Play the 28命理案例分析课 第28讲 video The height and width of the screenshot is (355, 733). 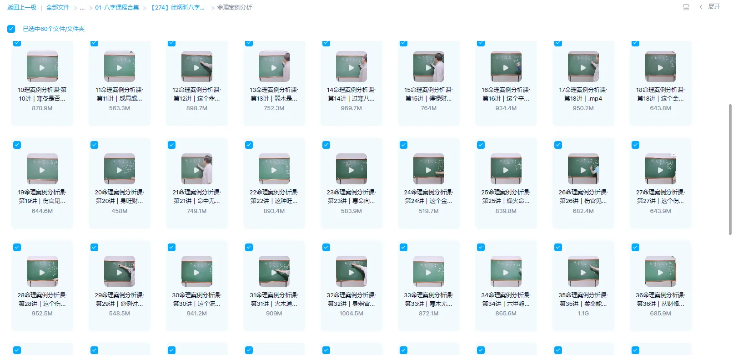[x=42, y=272]
